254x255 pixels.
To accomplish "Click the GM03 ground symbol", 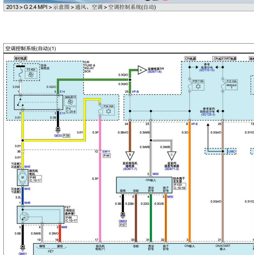I will tap(123, 215).
